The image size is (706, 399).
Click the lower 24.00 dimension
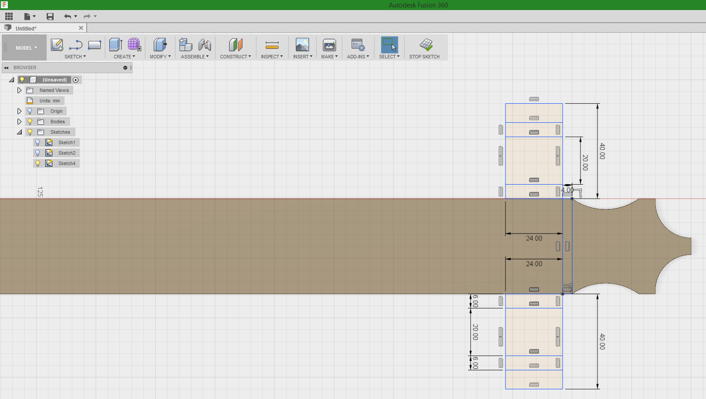(534, 264)
